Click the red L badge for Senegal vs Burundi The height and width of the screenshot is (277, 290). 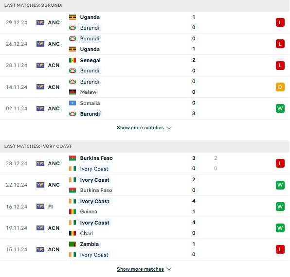[x=280, y=66]
